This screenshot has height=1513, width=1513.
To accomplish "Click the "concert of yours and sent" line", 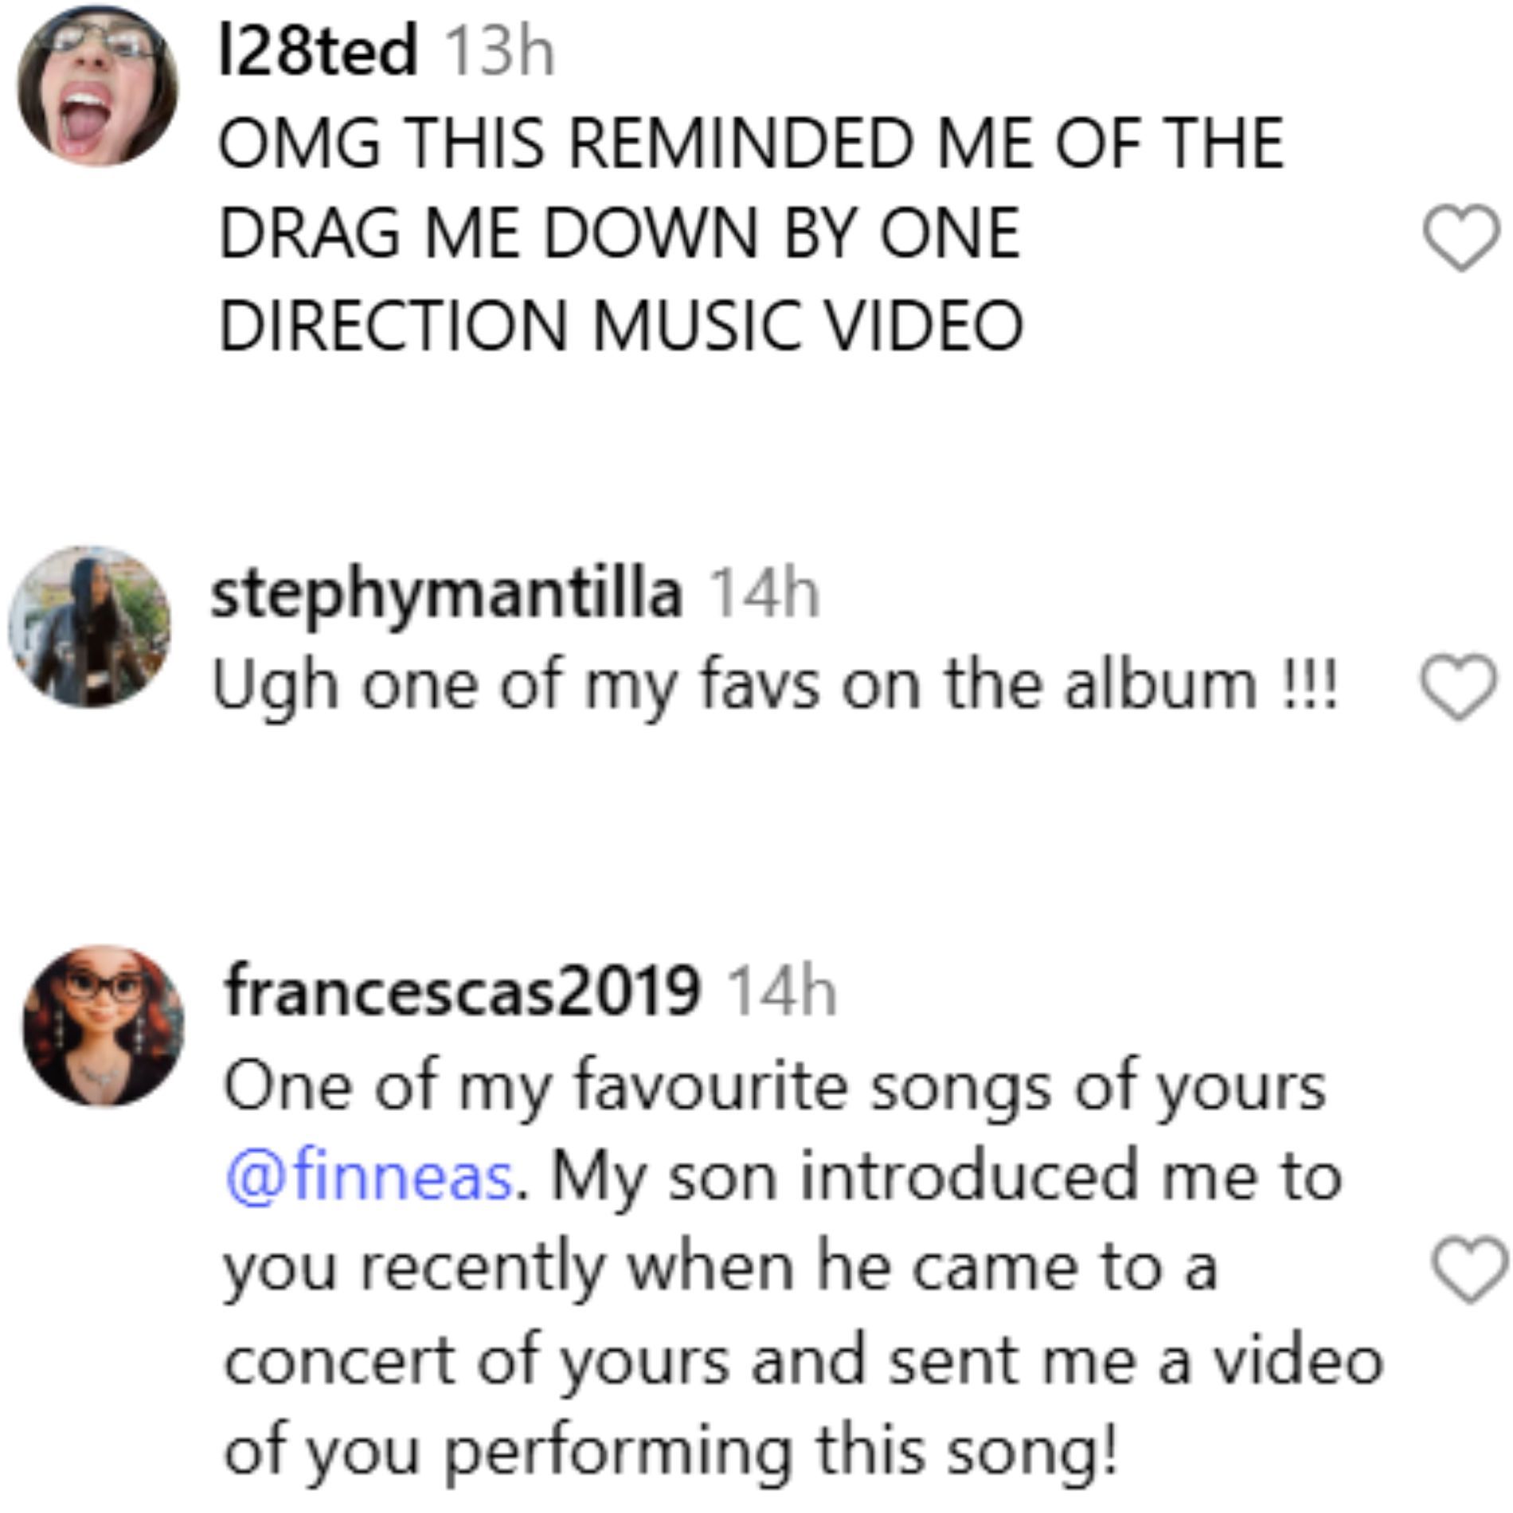I will (x=803, y=1360).
